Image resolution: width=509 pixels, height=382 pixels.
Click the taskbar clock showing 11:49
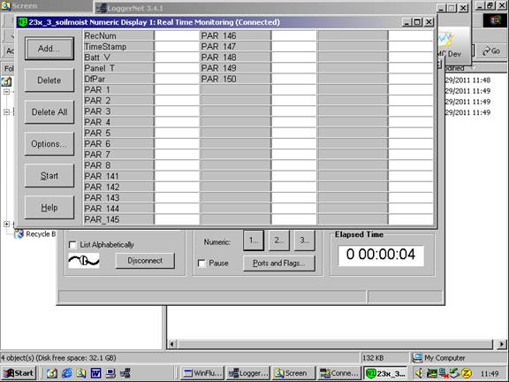pos(490,374)
